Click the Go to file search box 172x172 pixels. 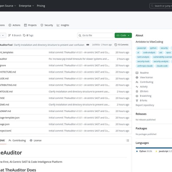point(95,35)
